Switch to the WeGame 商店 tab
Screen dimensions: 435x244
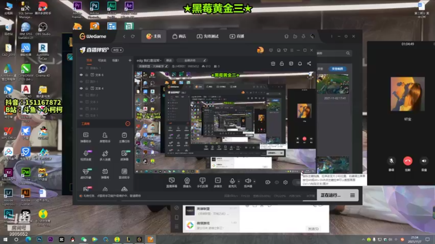coord(179,36)
